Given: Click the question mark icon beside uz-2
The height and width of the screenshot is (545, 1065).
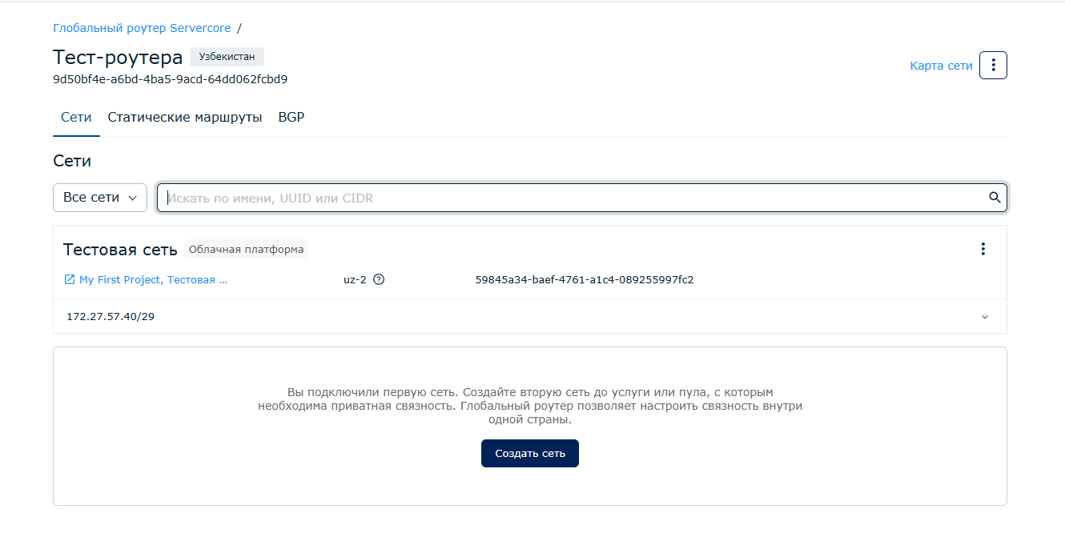Looking at the screenshot, I should (x=380, y=280).
